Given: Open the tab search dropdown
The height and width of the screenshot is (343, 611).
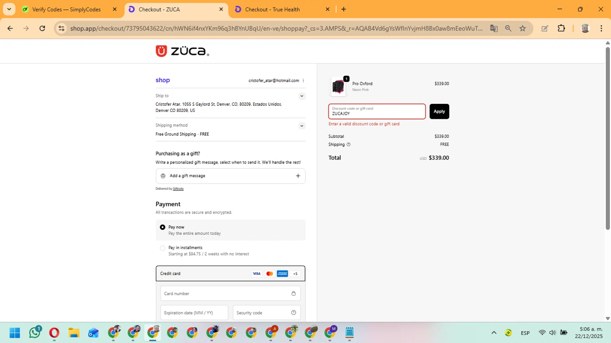Looking at the screenshot, I should [x=9, y=9].
